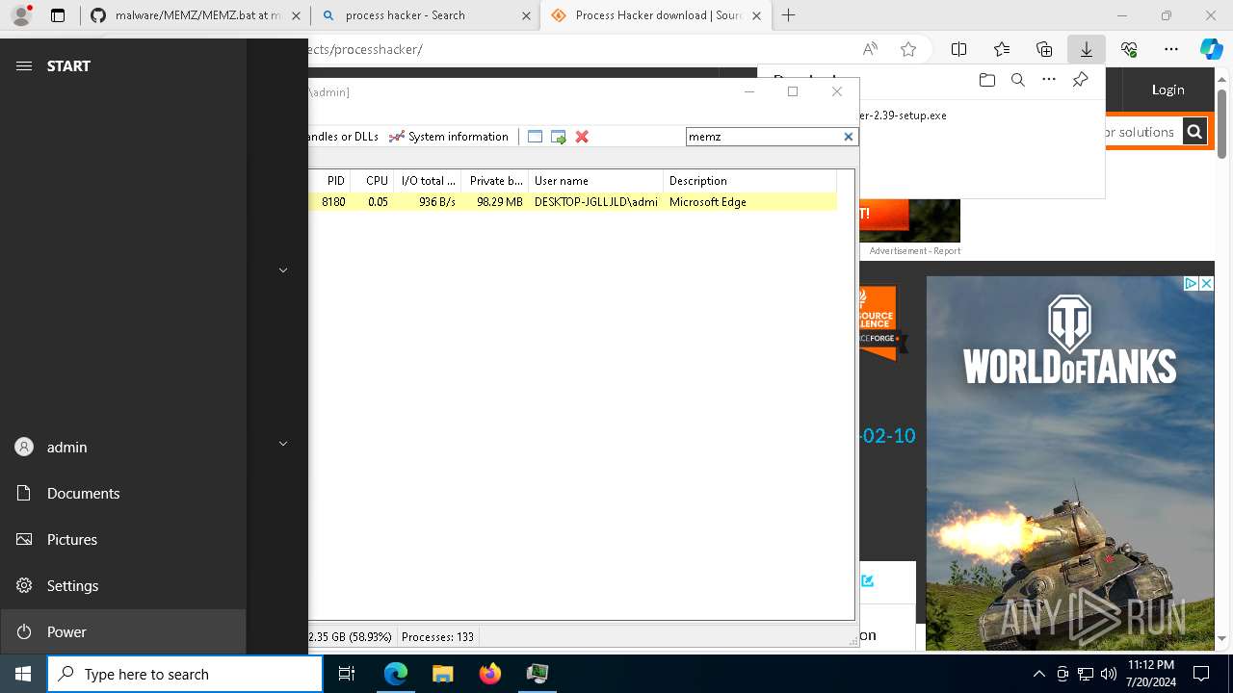
Task: Open the 2.39-setup.exe download entry
Action: click(x=903, y=115)
